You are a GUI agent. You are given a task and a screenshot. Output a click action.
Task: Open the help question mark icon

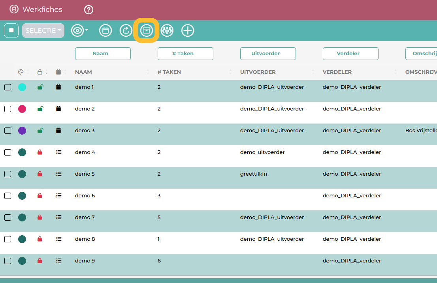[89, 10]
